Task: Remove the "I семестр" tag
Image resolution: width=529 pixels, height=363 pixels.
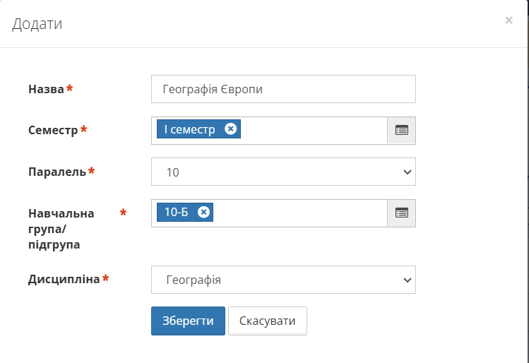Action: pos(230,129)
